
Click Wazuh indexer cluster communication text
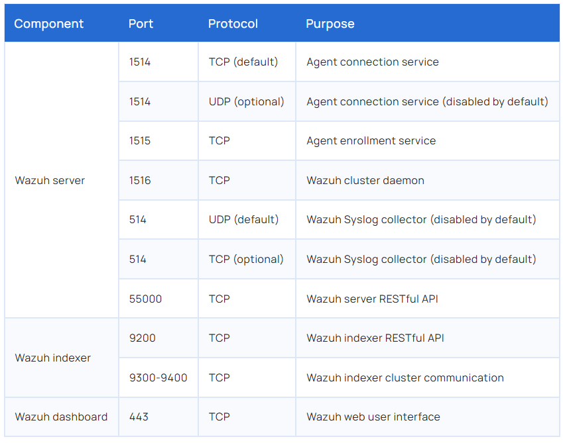(x=405, y=377)
